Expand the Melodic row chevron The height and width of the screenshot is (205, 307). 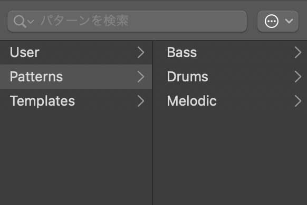[298, 101]
